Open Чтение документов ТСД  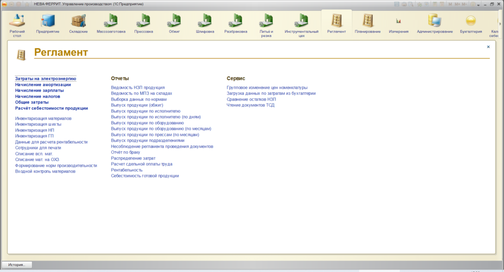click(x=251, y=105)
